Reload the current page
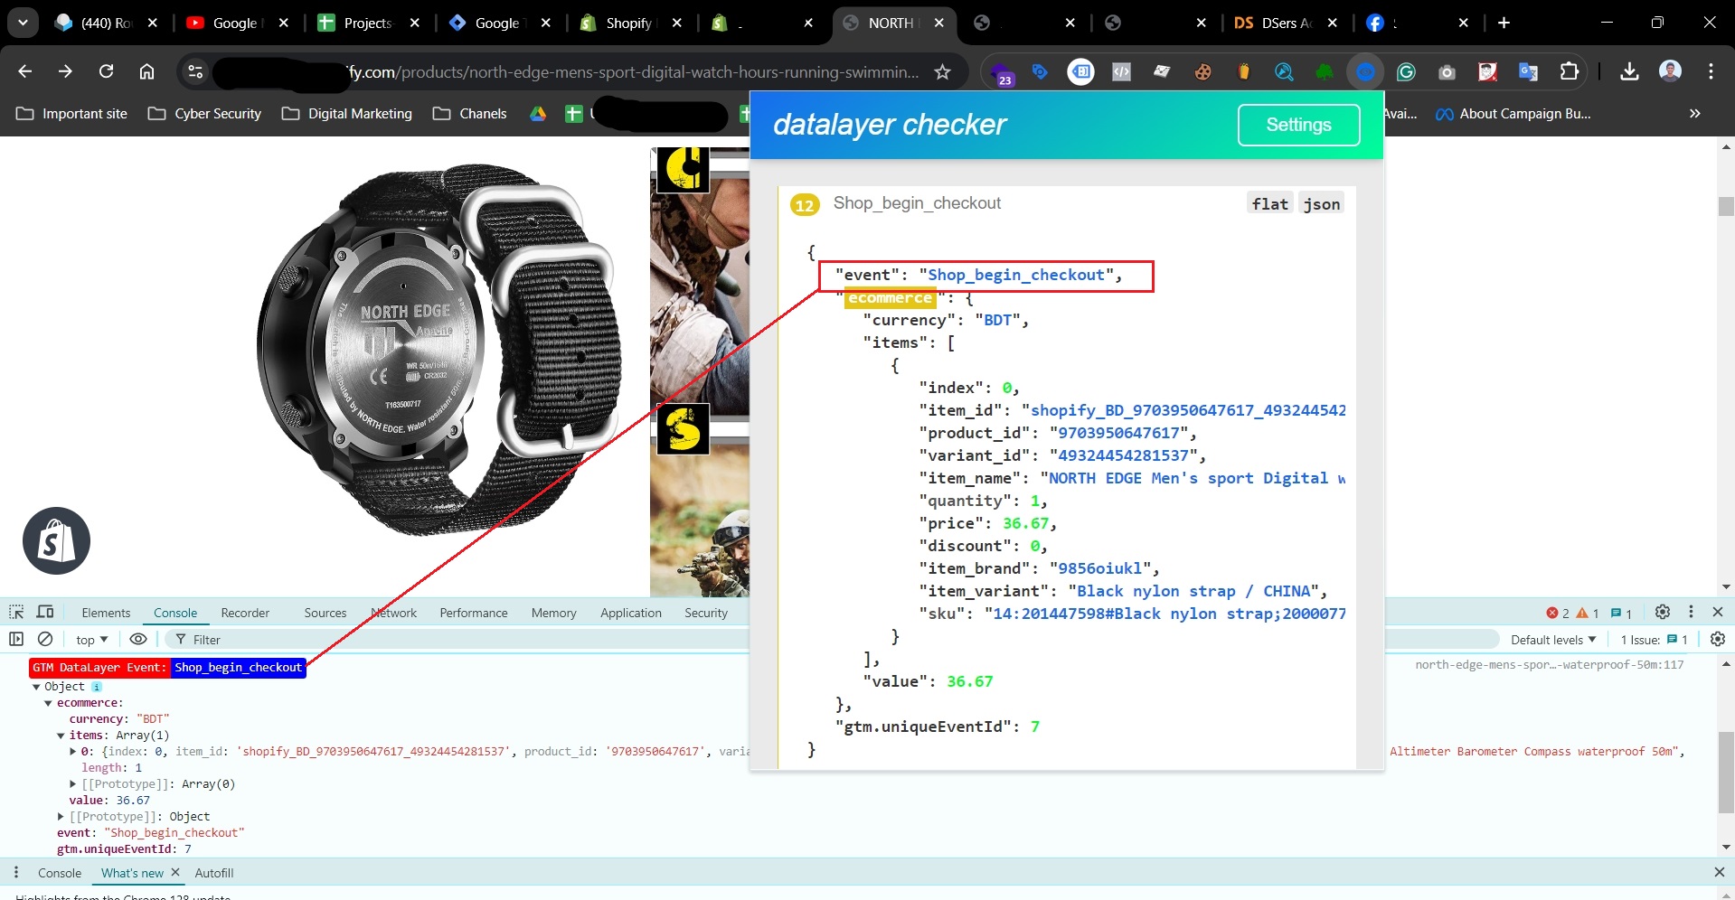Viewport: 1735px width, 900px height. 106,71
